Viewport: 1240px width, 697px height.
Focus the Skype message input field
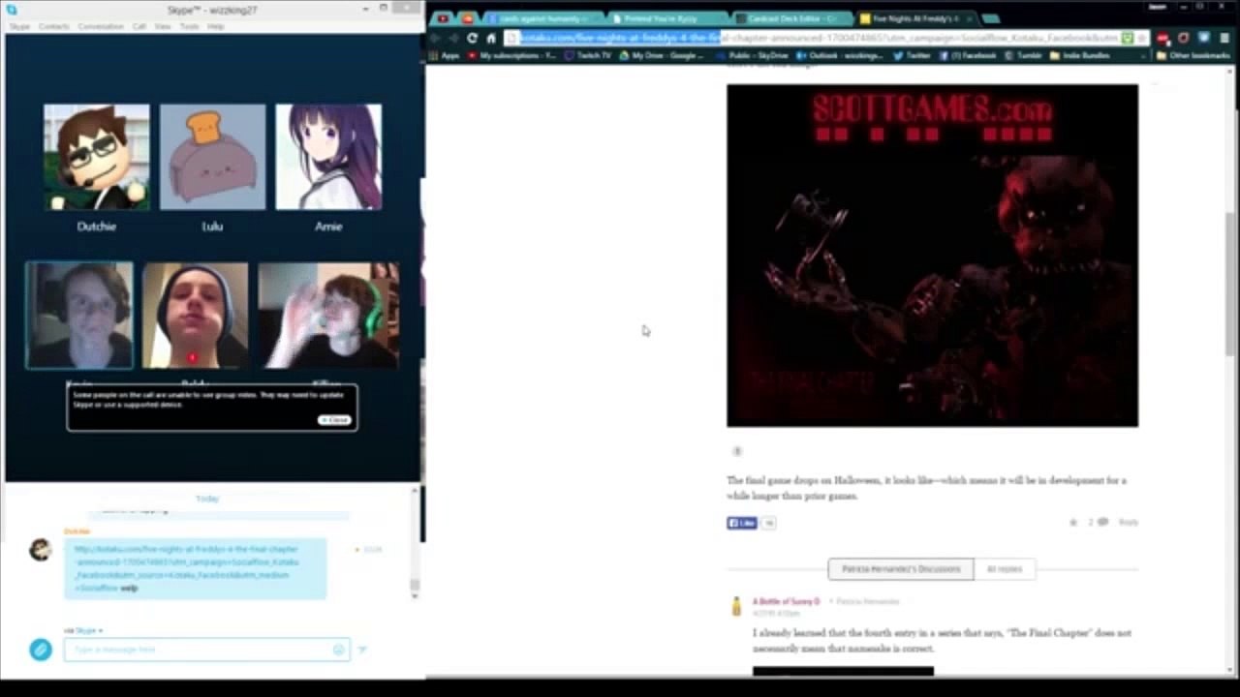click(x=205, y=650)
